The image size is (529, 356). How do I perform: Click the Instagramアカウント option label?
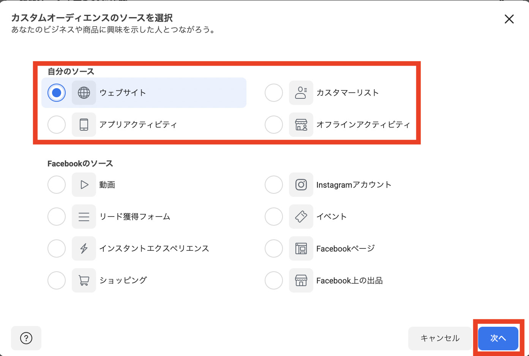(x=354, y=185)
